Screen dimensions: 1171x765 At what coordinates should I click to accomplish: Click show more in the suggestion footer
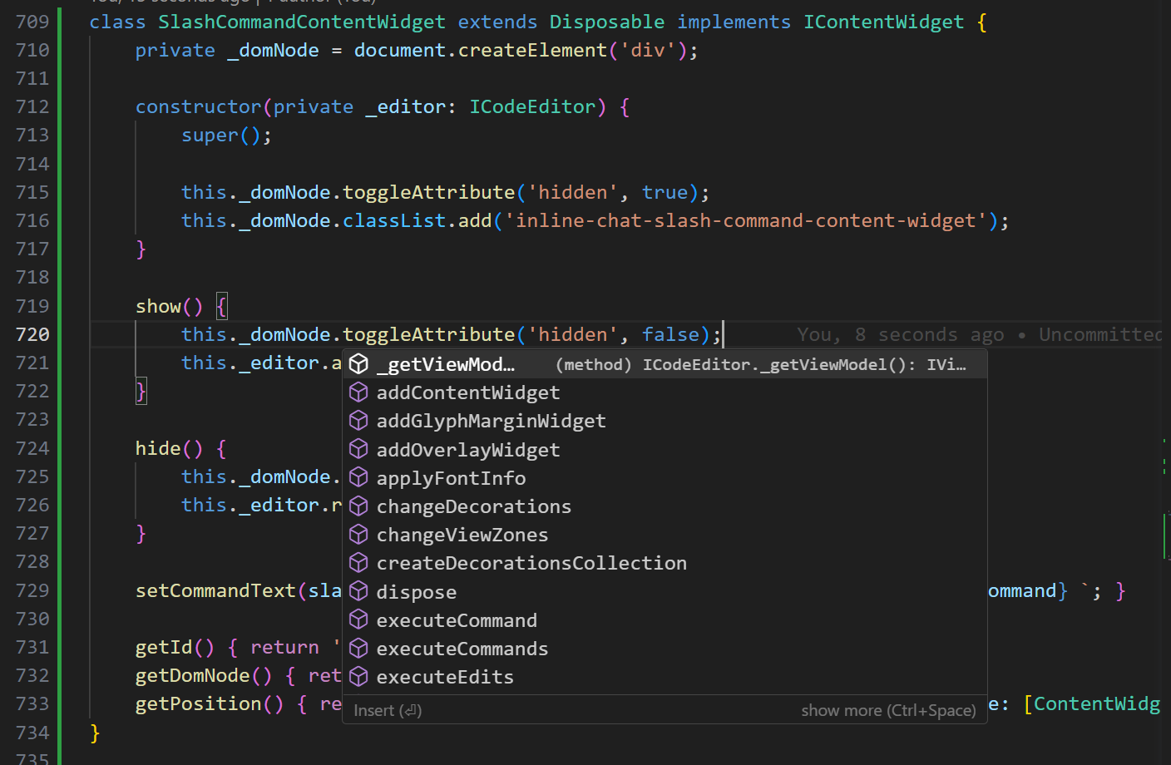coord(888,710)
